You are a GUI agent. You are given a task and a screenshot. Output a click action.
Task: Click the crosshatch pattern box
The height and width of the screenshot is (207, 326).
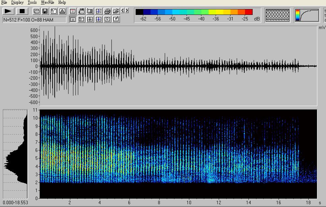(277, 15)
